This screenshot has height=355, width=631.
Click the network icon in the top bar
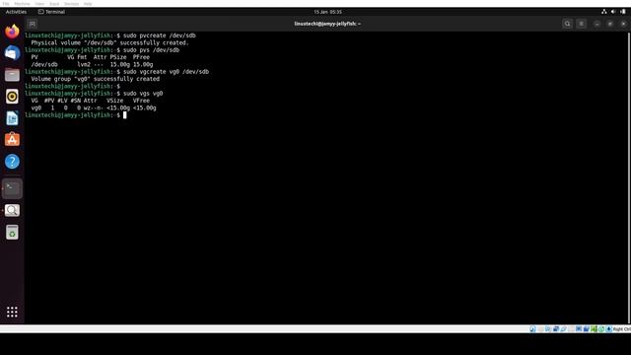tap(604, 12)
